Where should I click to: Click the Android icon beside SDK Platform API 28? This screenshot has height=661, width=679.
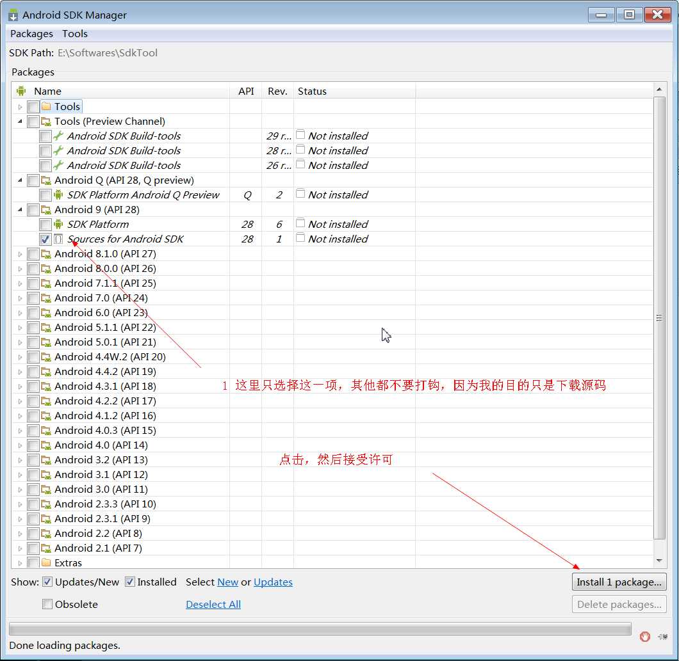click(58, 224)
